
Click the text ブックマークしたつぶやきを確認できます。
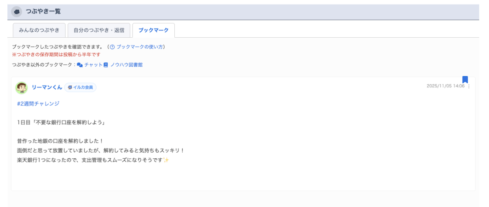point(58,47)
